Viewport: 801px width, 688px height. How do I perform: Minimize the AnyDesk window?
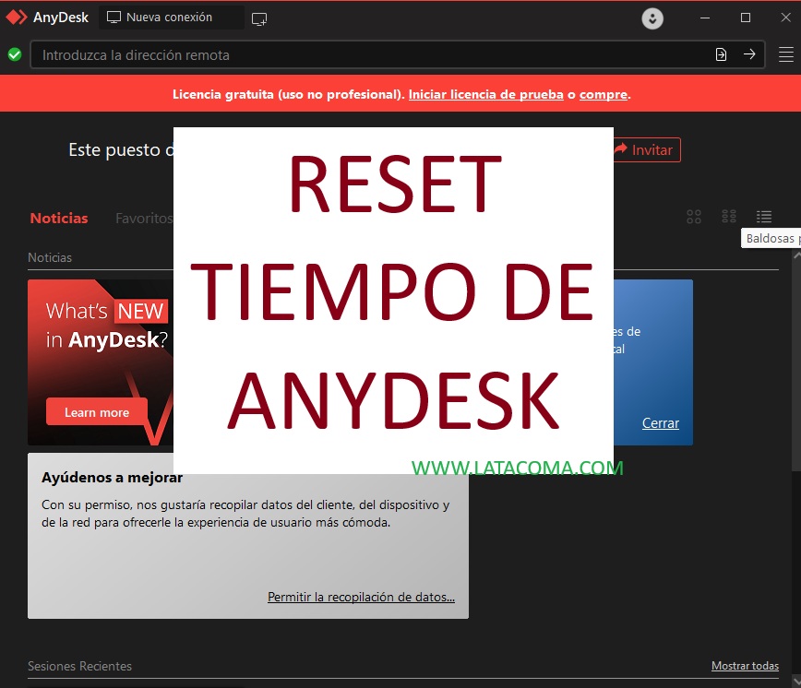pyautogui.click(x=705, y=18)
